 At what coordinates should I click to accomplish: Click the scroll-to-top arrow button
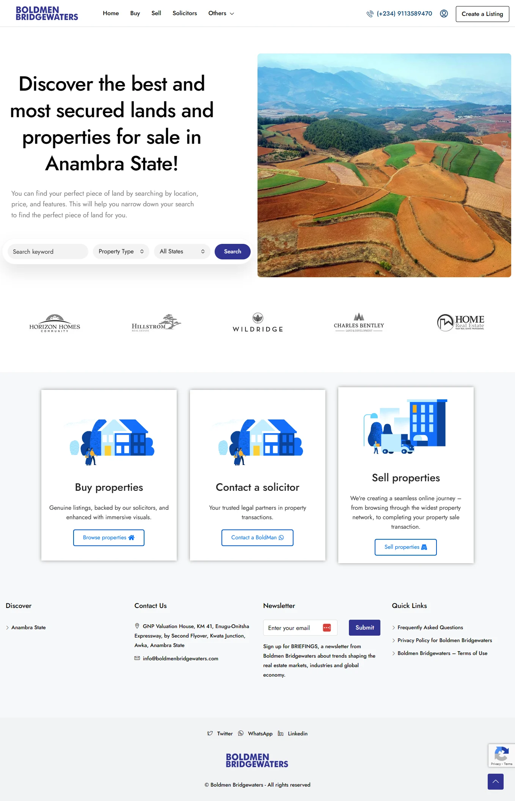click(495, 782)
